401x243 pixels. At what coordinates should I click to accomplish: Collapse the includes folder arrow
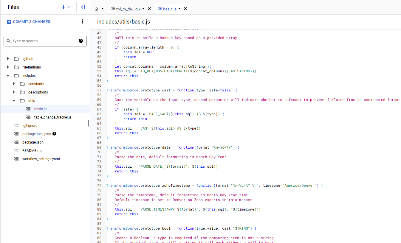[8, 76]
